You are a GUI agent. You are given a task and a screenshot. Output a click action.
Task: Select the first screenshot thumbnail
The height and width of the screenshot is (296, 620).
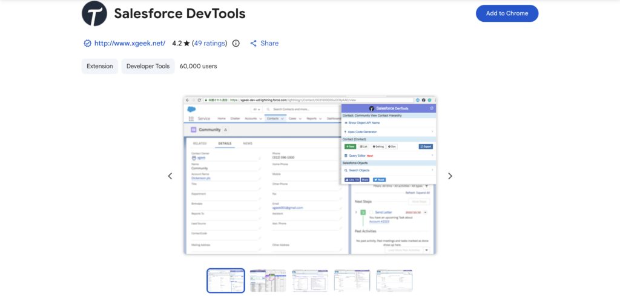[226, 281]
